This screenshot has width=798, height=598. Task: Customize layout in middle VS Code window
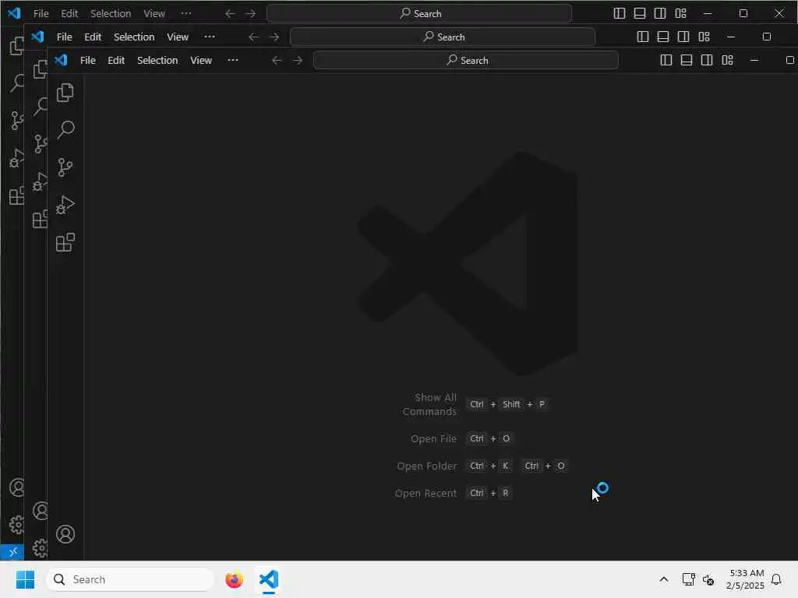pos(704,37)
